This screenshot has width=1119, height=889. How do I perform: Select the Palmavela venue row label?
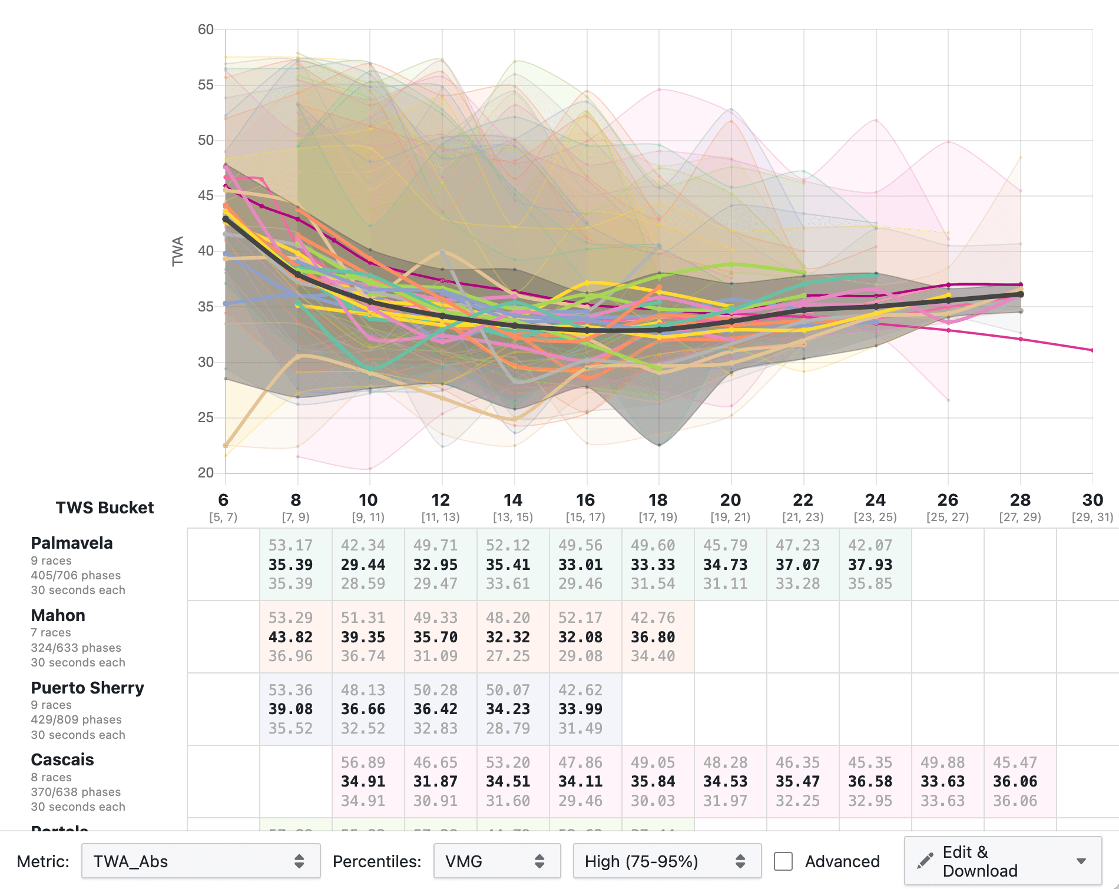click(x=71, y=543)
